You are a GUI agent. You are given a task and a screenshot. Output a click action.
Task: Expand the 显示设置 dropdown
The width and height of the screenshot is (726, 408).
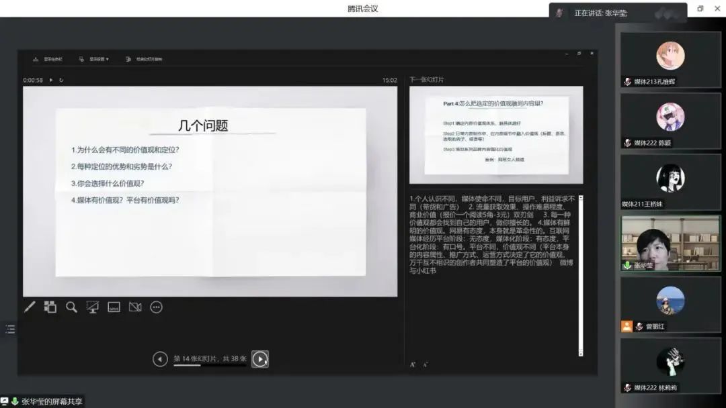tap(94, 59)
